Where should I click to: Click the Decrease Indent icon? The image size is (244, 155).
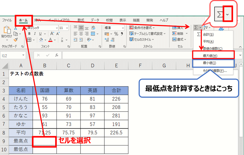coord(75,40)
